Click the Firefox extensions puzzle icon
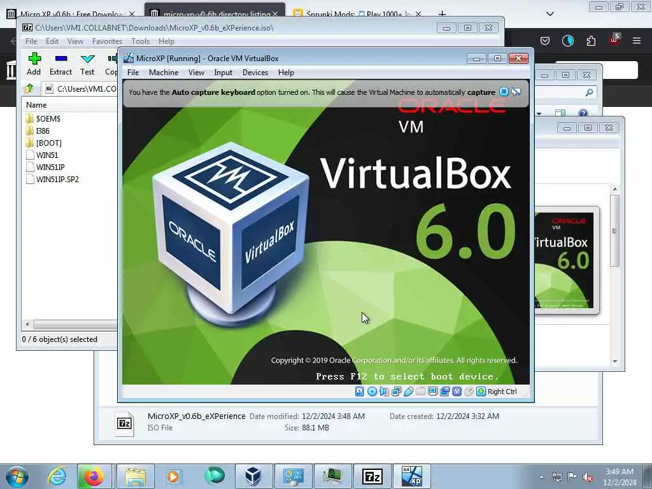The width and height of the screenshot is (652, 489). point(591,41)
